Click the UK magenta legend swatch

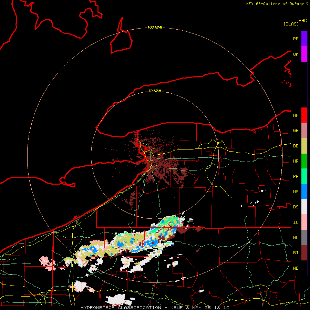tap(304, 54)
